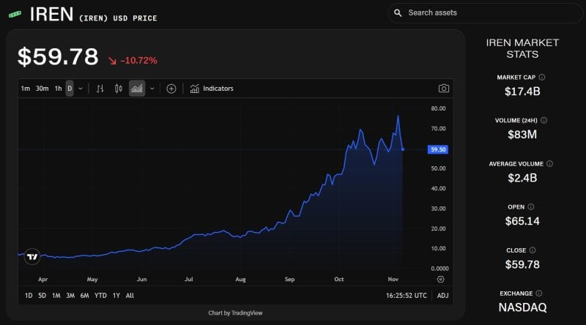Expand the chart style dropdown arrow
The height and width of the screenshot is (325, 586).
pos(152,89)
